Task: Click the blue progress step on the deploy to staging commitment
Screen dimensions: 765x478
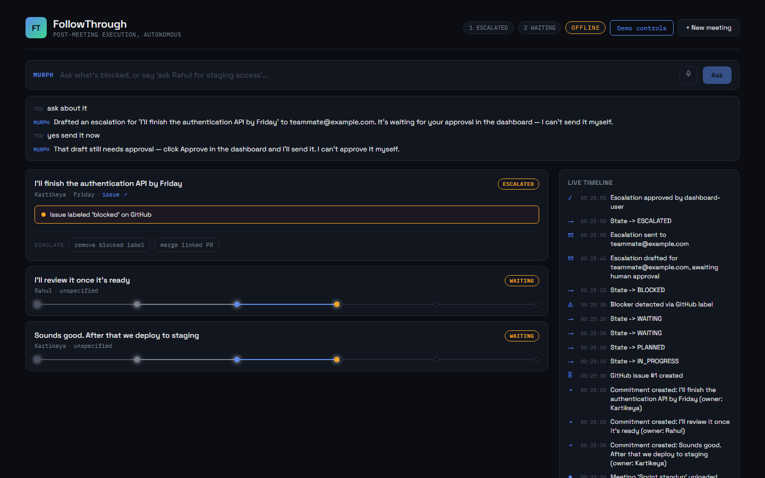Action: [x=237, y=360]
